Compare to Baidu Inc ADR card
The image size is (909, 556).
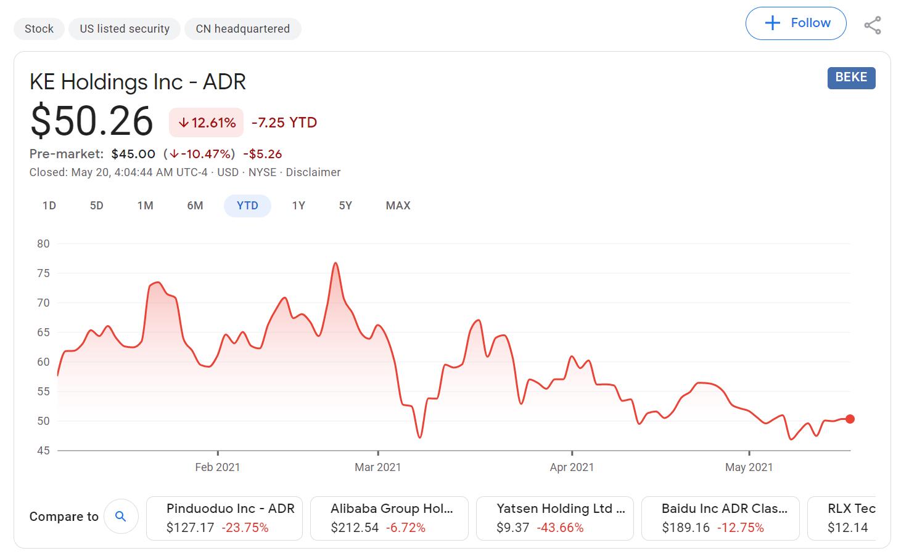point(720,518)
